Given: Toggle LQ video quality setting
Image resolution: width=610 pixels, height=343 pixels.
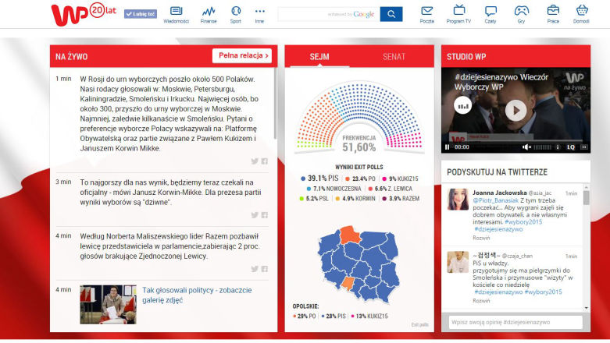Looking at the screenshot, I should [571, 147].
